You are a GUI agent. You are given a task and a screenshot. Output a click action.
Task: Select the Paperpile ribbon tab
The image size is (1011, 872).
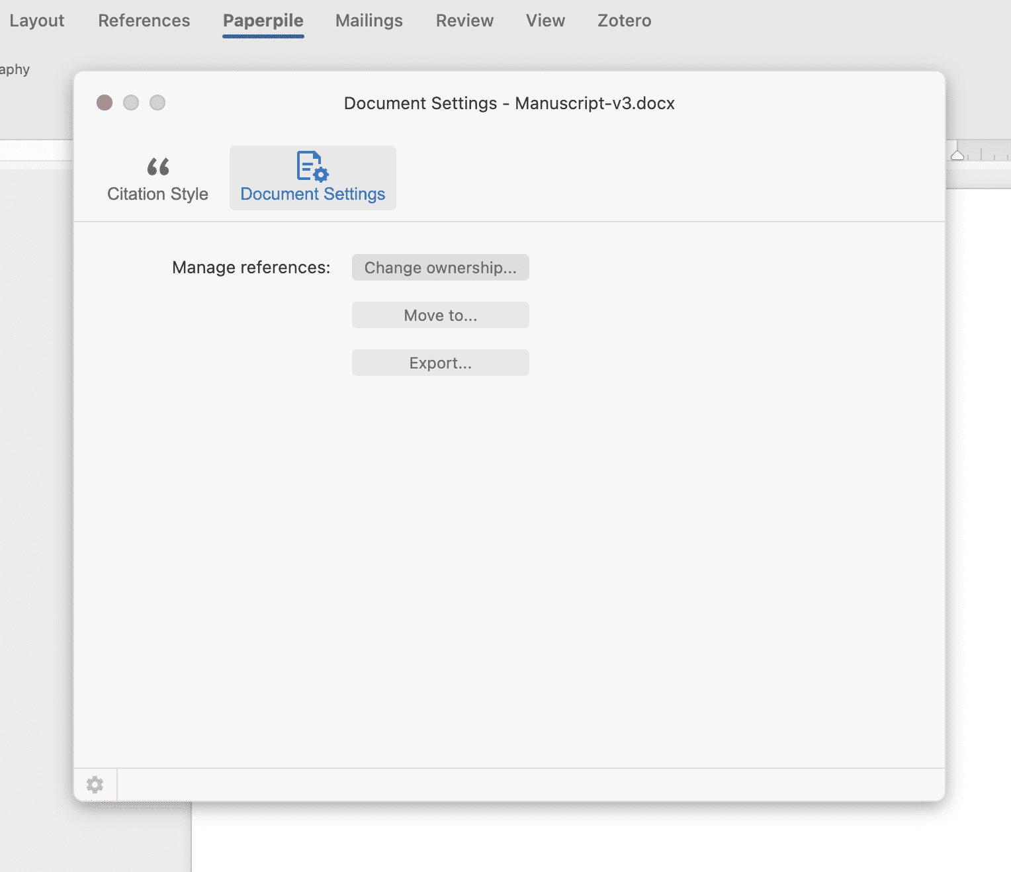pos(263,21)
